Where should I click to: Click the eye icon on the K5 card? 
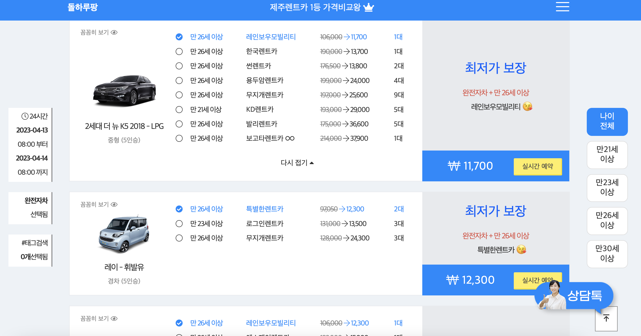(115, 32)
